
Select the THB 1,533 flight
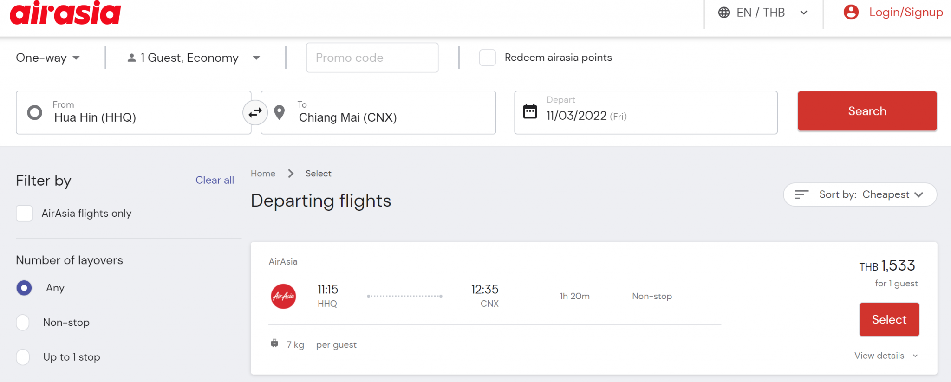point(889,319)
